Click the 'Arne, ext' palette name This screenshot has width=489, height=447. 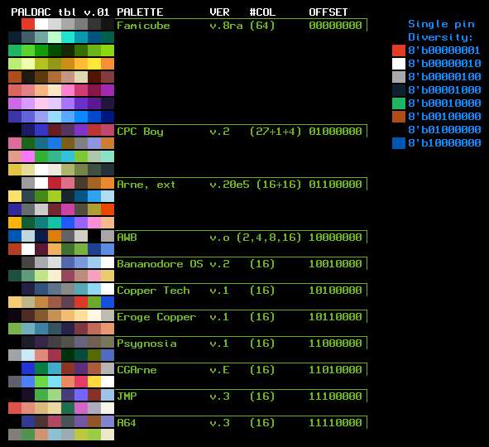pos(146,185)
